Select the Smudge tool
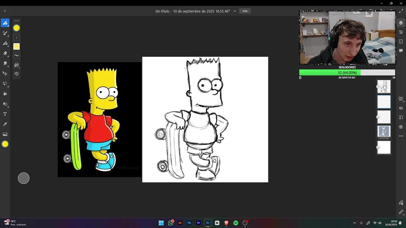The height and width of the screenshot is (228, 406). pos(5,63)
